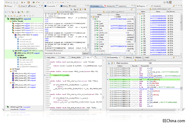Screen dimensions: 187x125
Task: Switch to the Remote Systems tab
Action: [x=32, y=6]
